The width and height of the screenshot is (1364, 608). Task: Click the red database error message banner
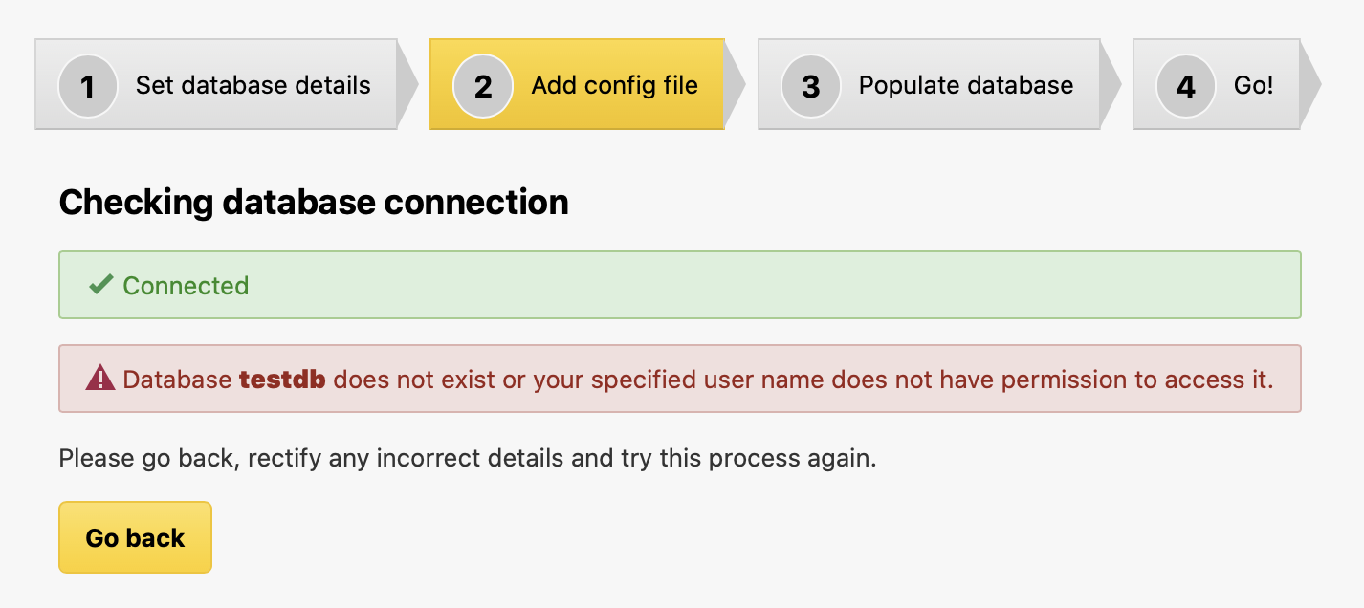click(x=679, y=379)
